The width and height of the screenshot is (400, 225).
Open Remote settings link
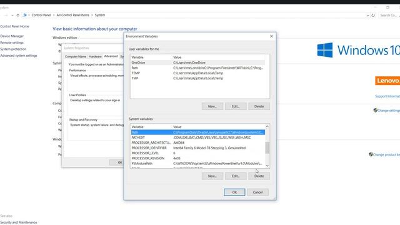point(12,42)
